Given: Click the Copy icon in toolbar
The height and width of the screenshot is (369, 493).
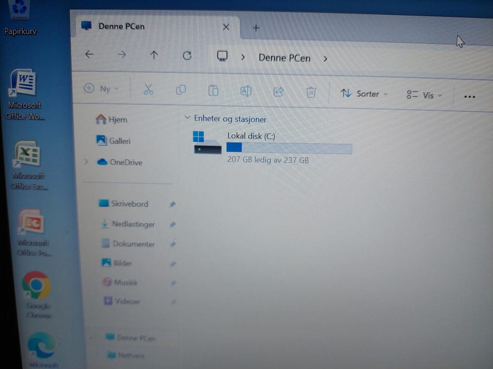Looking at the screenshot, I should point(181,90).
